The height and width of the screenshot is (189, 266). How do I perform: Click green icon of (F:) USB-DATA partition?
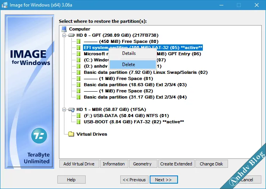pos(78,116)
